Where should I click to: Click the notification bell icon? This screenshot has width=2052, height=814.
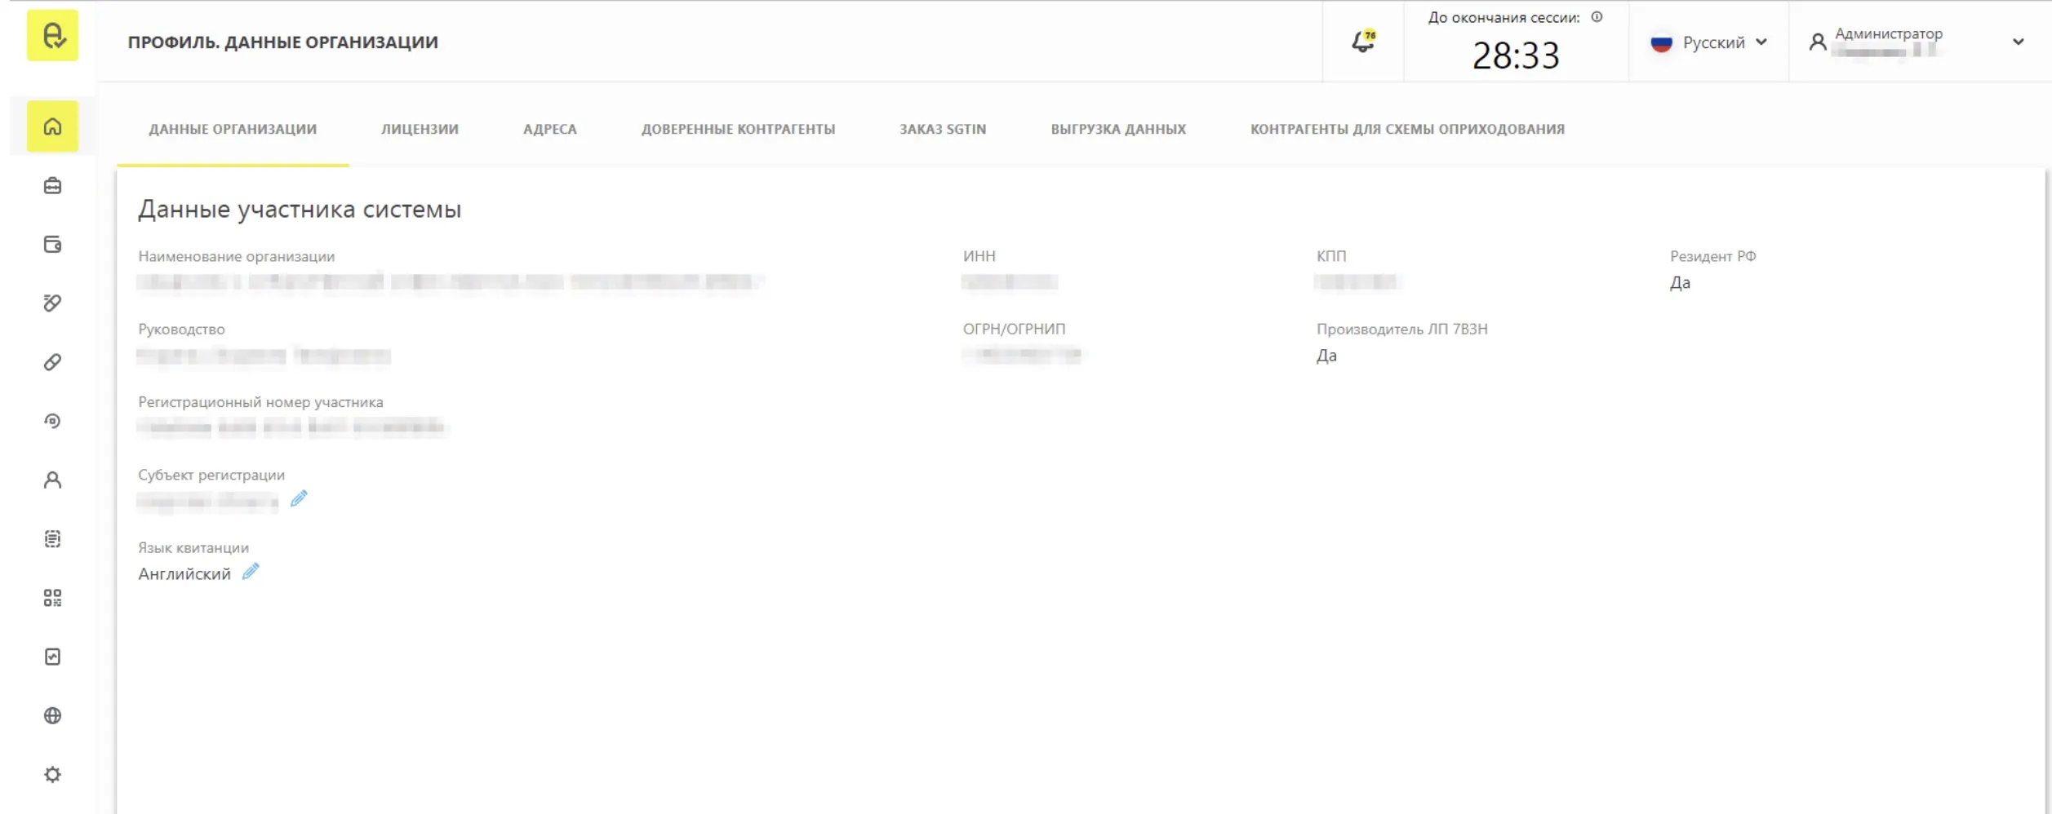[x=1362, y=42]
